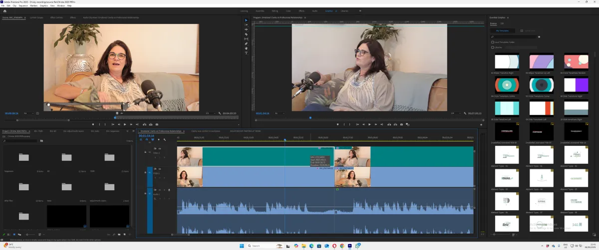Open the Windows Start button
599x250 pixels.
tap(241, 246)
